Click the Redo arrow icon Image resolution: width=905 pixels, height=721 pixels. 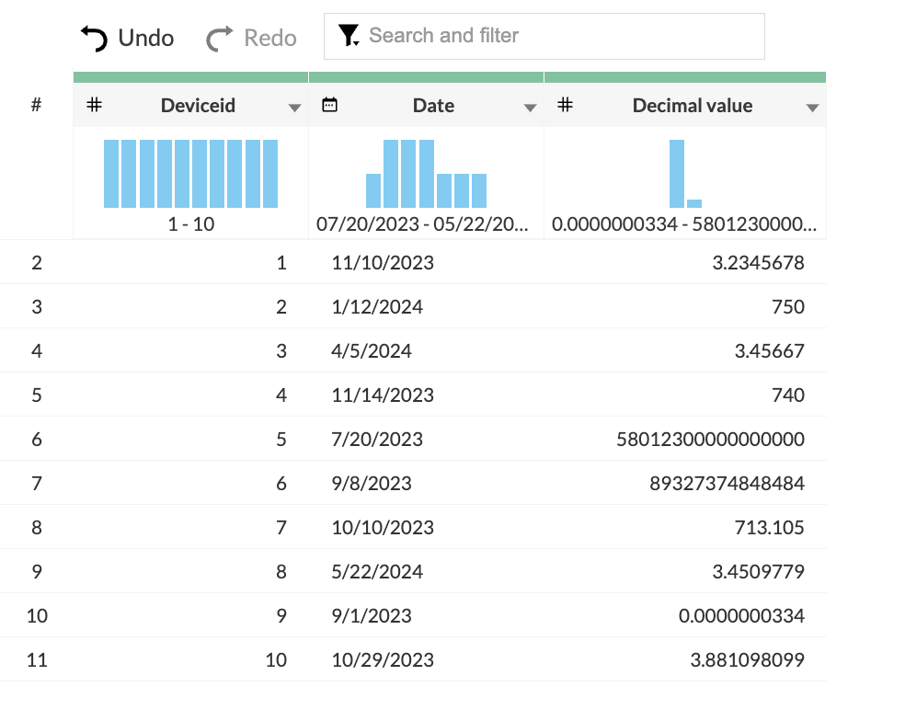click(220, 38)
